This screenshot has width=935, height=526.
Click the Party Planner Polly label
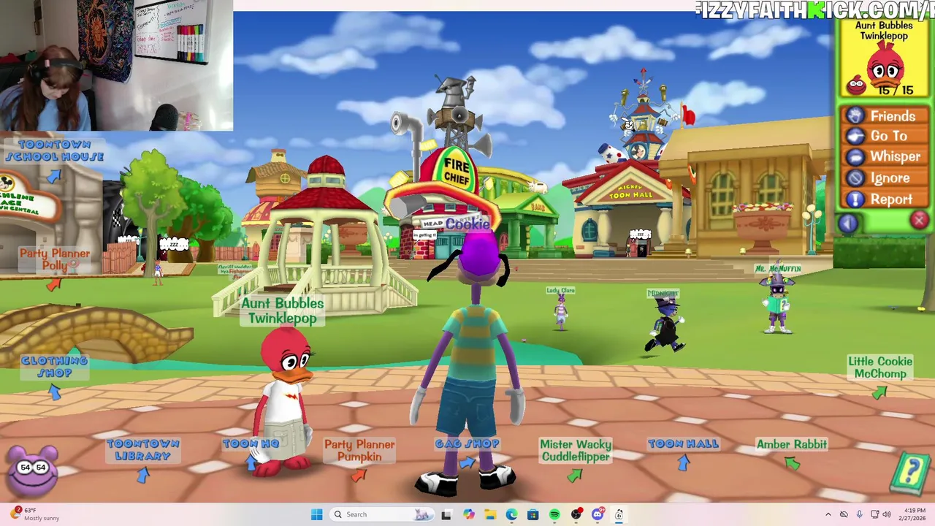pyautogui.click(x=55, y=259)
